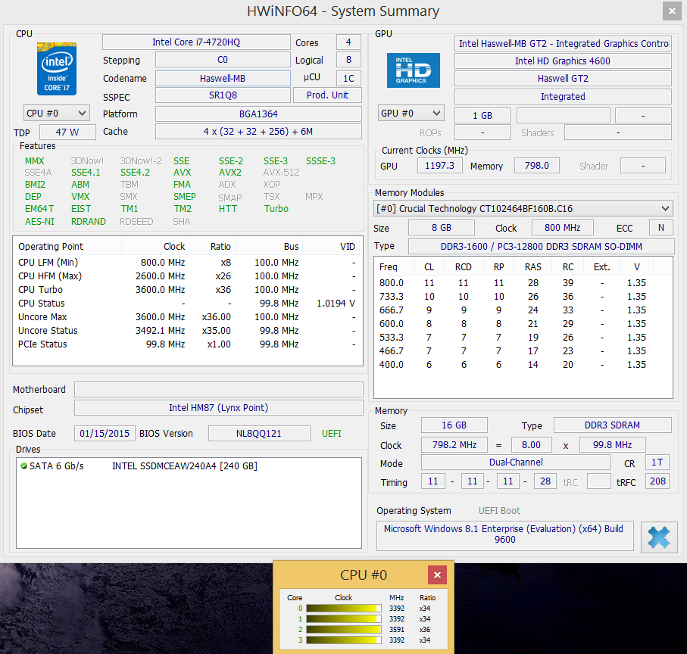Image resolution: width=687 pixels, height=654 pixels.
Task: Click the GPU clock value 1197.3
Action: pos(439,166)
